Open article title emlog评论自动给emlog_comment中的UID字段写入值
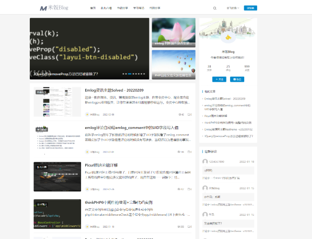Image resolution: width=312 pixels, height=239 pixels. click(131, 127)
